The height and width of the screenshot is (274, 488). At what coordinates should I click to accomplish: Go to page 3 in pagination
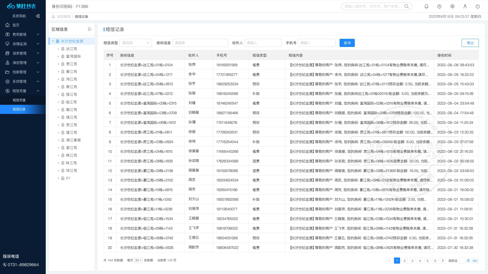coord(412,261)
